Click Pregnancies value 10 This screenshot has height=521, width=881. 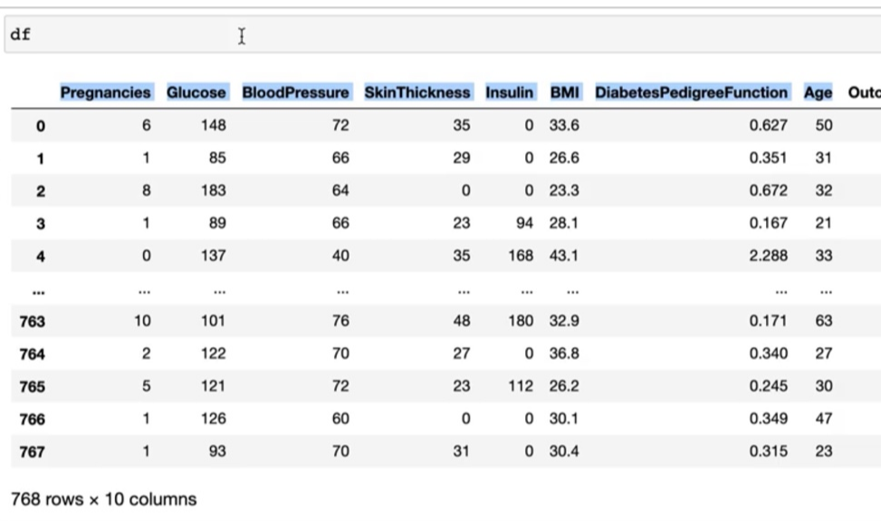pyautogui.click(x=142, y=321)
